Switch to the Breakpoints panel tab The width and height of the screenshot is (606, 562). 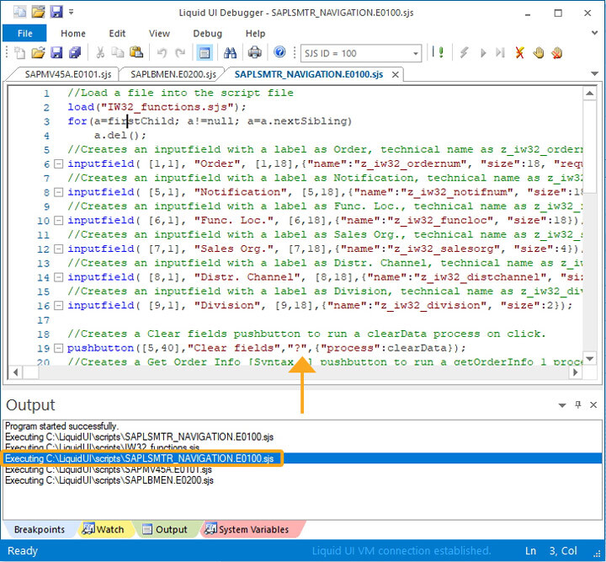pyautogui.click(x=40, y=529)
